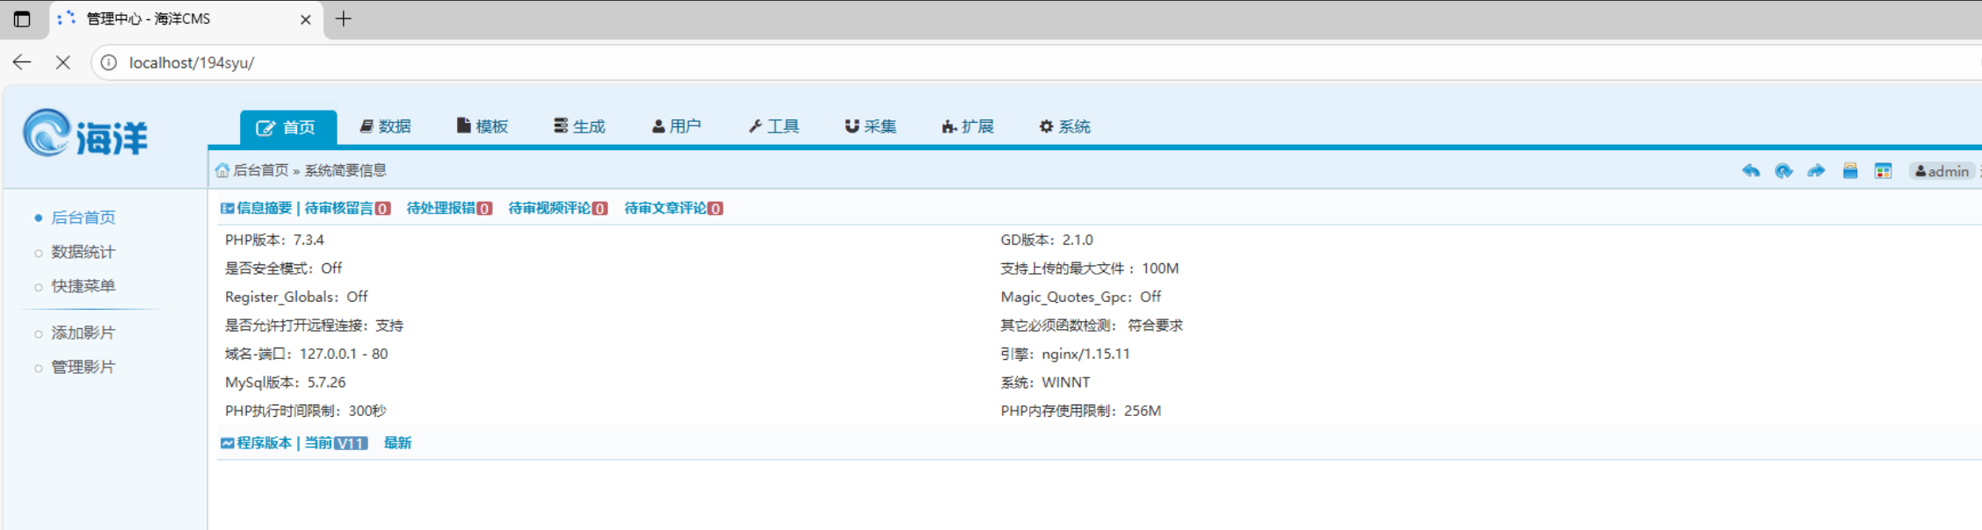Click the colorful grid window icon

(x=1883, y=171)
